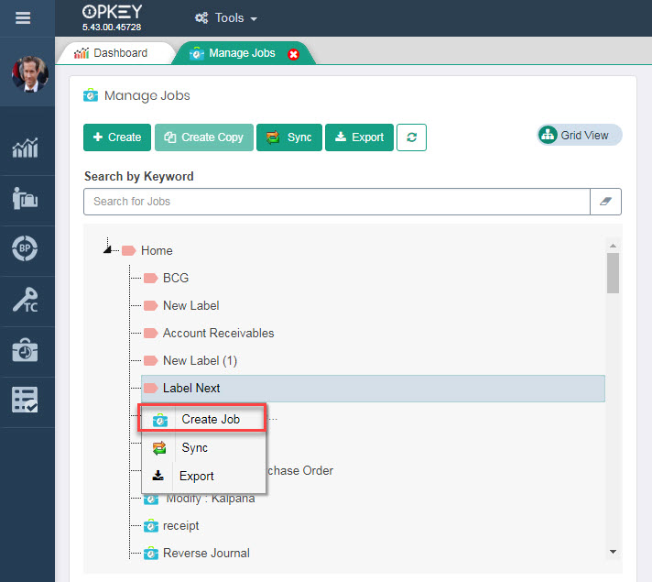Viewport: 652px width, 582px height.
Task: Open the TC test case sidebar icon
Action: [x=26, y=299]
